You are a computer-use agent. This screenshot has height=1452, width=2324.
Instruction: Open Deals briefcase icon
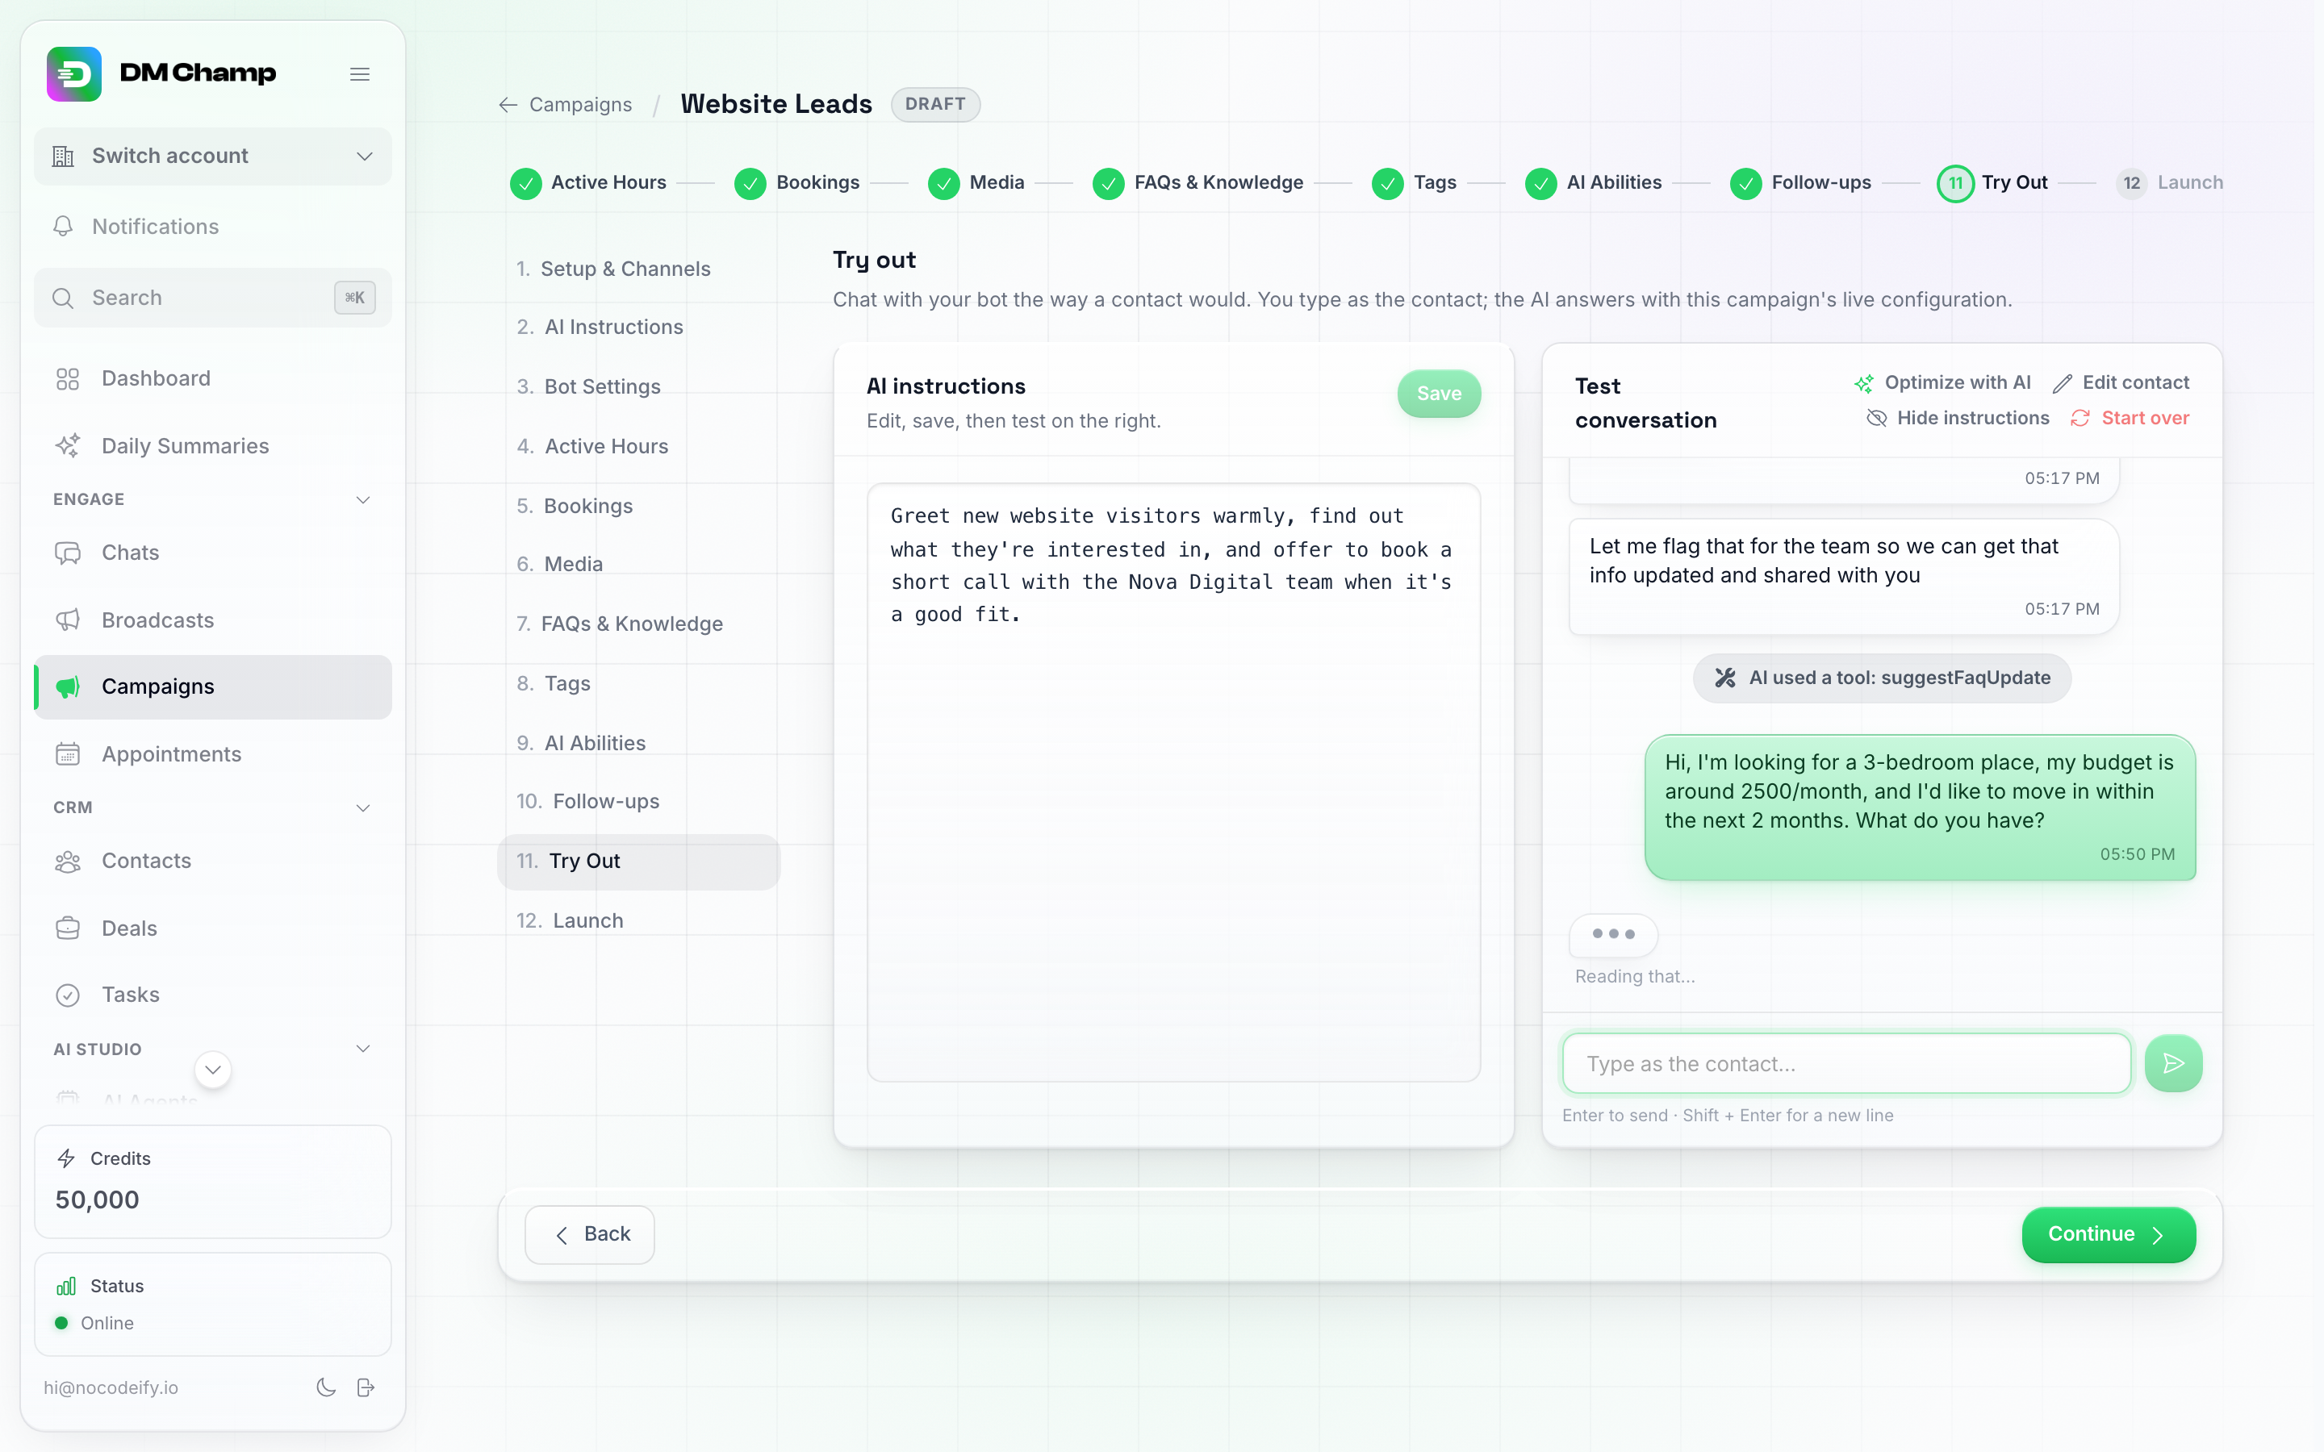[67, 928]
